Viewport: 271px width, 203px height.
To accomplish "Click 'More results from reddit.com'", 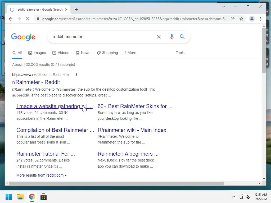I will [41, 176].
